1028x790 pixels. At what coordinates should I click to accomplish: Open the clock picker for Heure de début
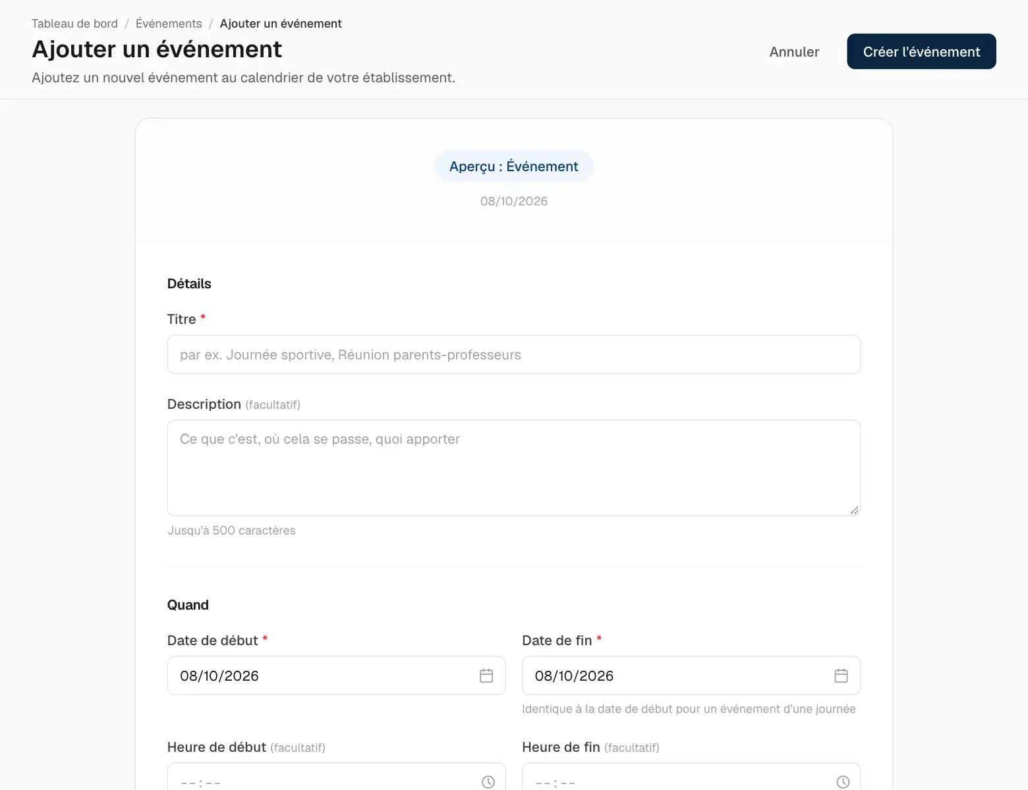[x=488, y=781]
